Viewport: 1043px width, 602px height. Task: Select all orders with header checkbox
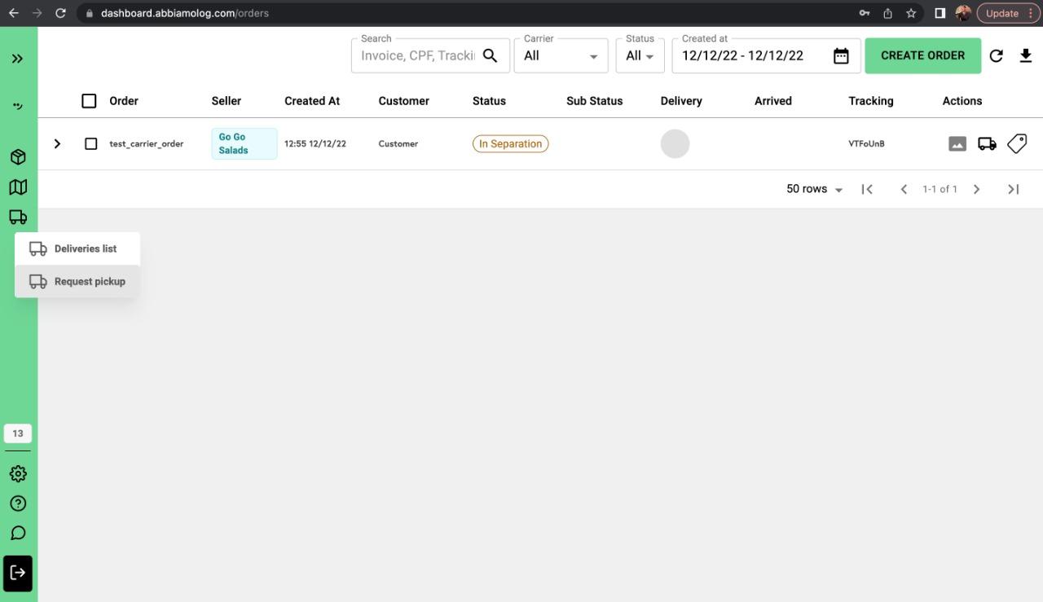89,101
